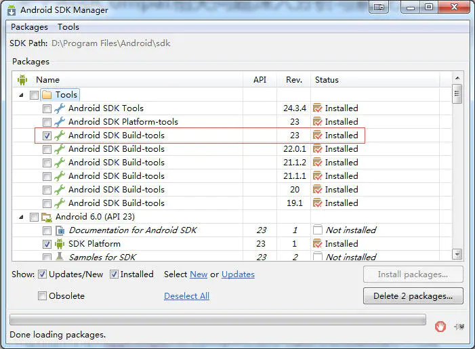The height and width of the screenshot is (349, 475).
Task: Click the loading progress bar
Action: 218,320
